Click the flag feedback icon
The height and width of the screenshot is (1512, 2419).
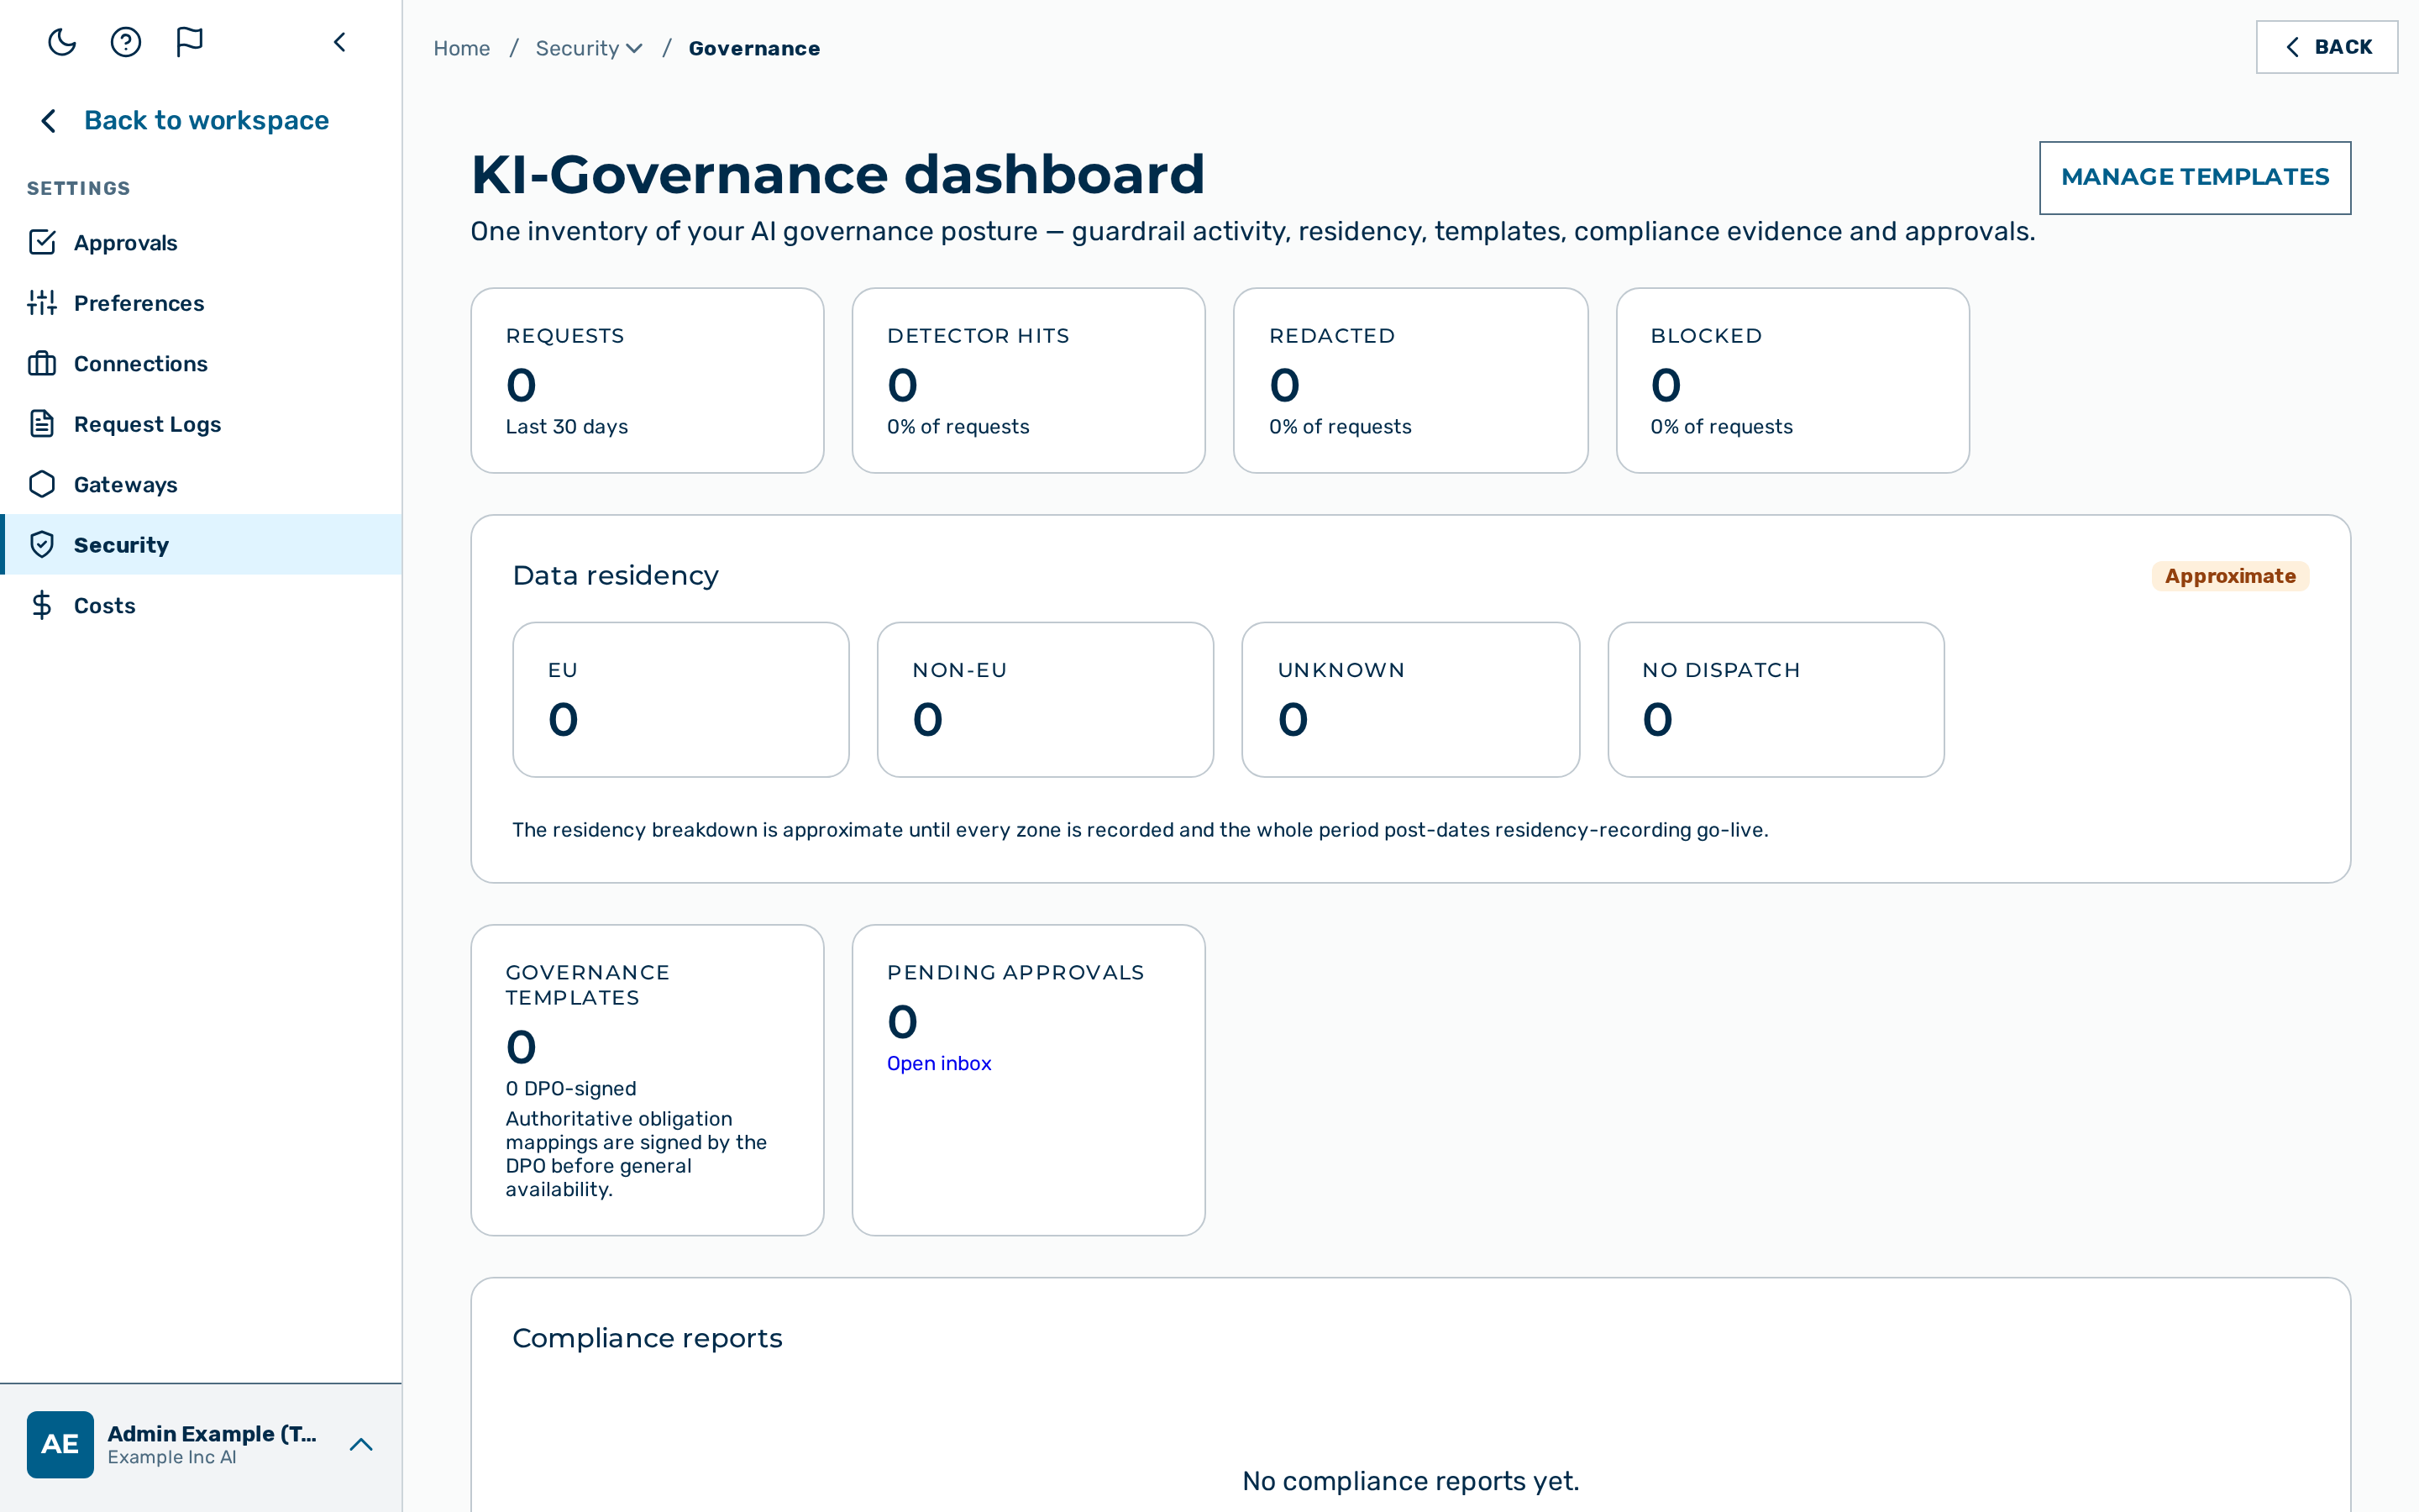189,42
